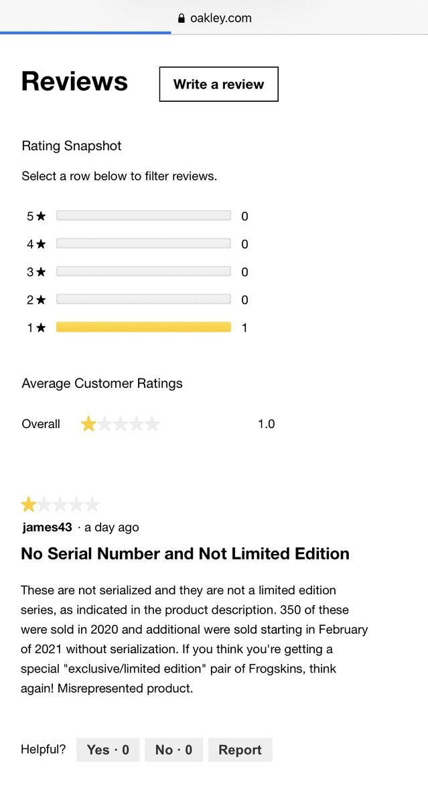Filter reviews by the yellow 1-star bar
The height and width of the screenshot is (804, 428).
tap(143, 327)
